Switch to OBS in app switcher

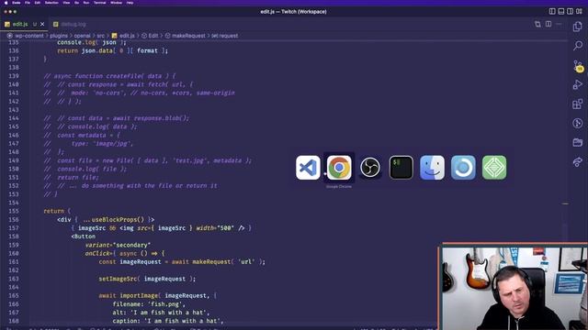370,168
